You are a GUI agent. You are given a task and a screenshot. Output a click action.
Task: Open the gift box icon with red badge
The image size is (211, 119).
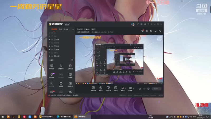click(x=142, y=31)
